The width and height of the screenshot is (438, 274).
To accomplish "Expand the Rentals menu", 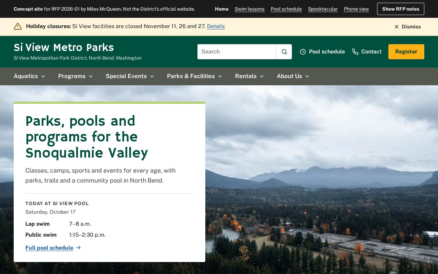I will click(249, 76).
